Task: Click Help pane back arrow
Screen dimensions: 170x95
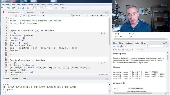Action: tap(114, 46)
